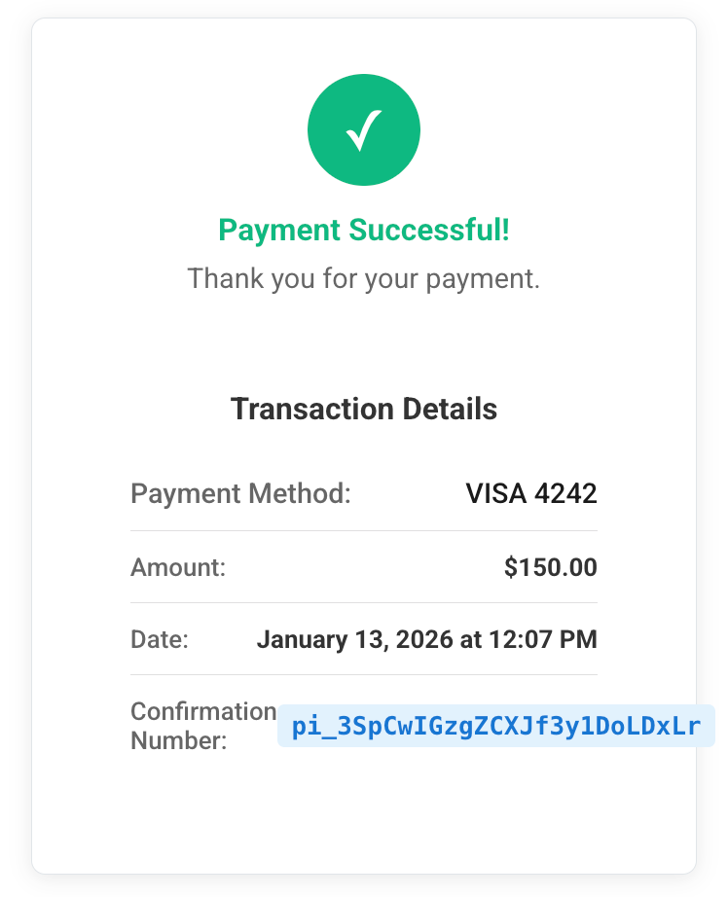
Task: Click the card digits "4242"
Action: click(x=566, y=493)
